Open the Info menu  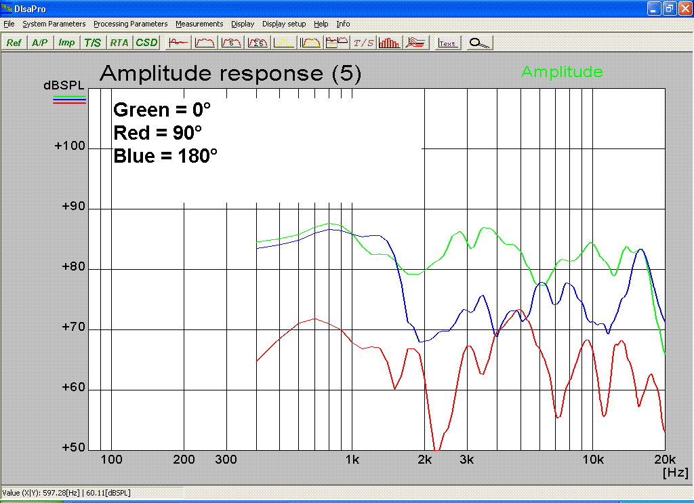pyautogui.click(x=343, y=24)
